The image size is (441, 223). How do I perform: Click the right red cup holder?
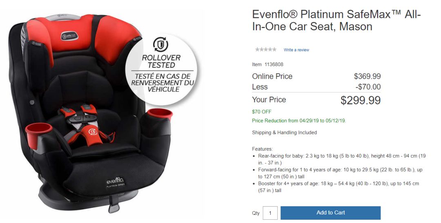click(160, 115)
